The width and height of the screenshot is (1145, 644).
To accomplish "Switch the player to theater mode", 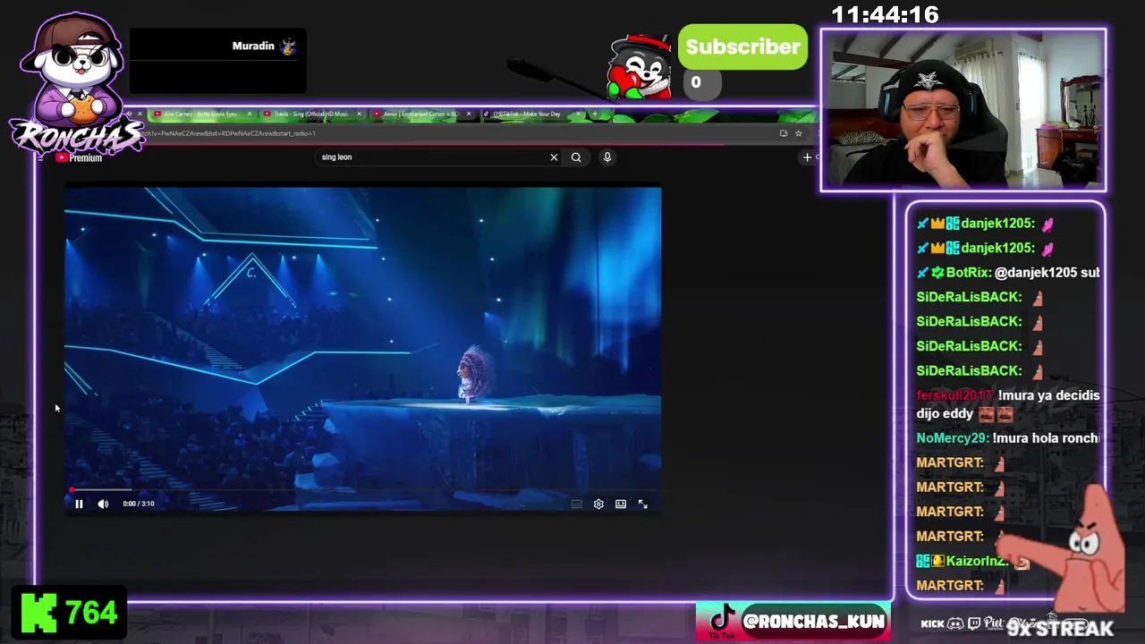I will [x=621, y=504].
